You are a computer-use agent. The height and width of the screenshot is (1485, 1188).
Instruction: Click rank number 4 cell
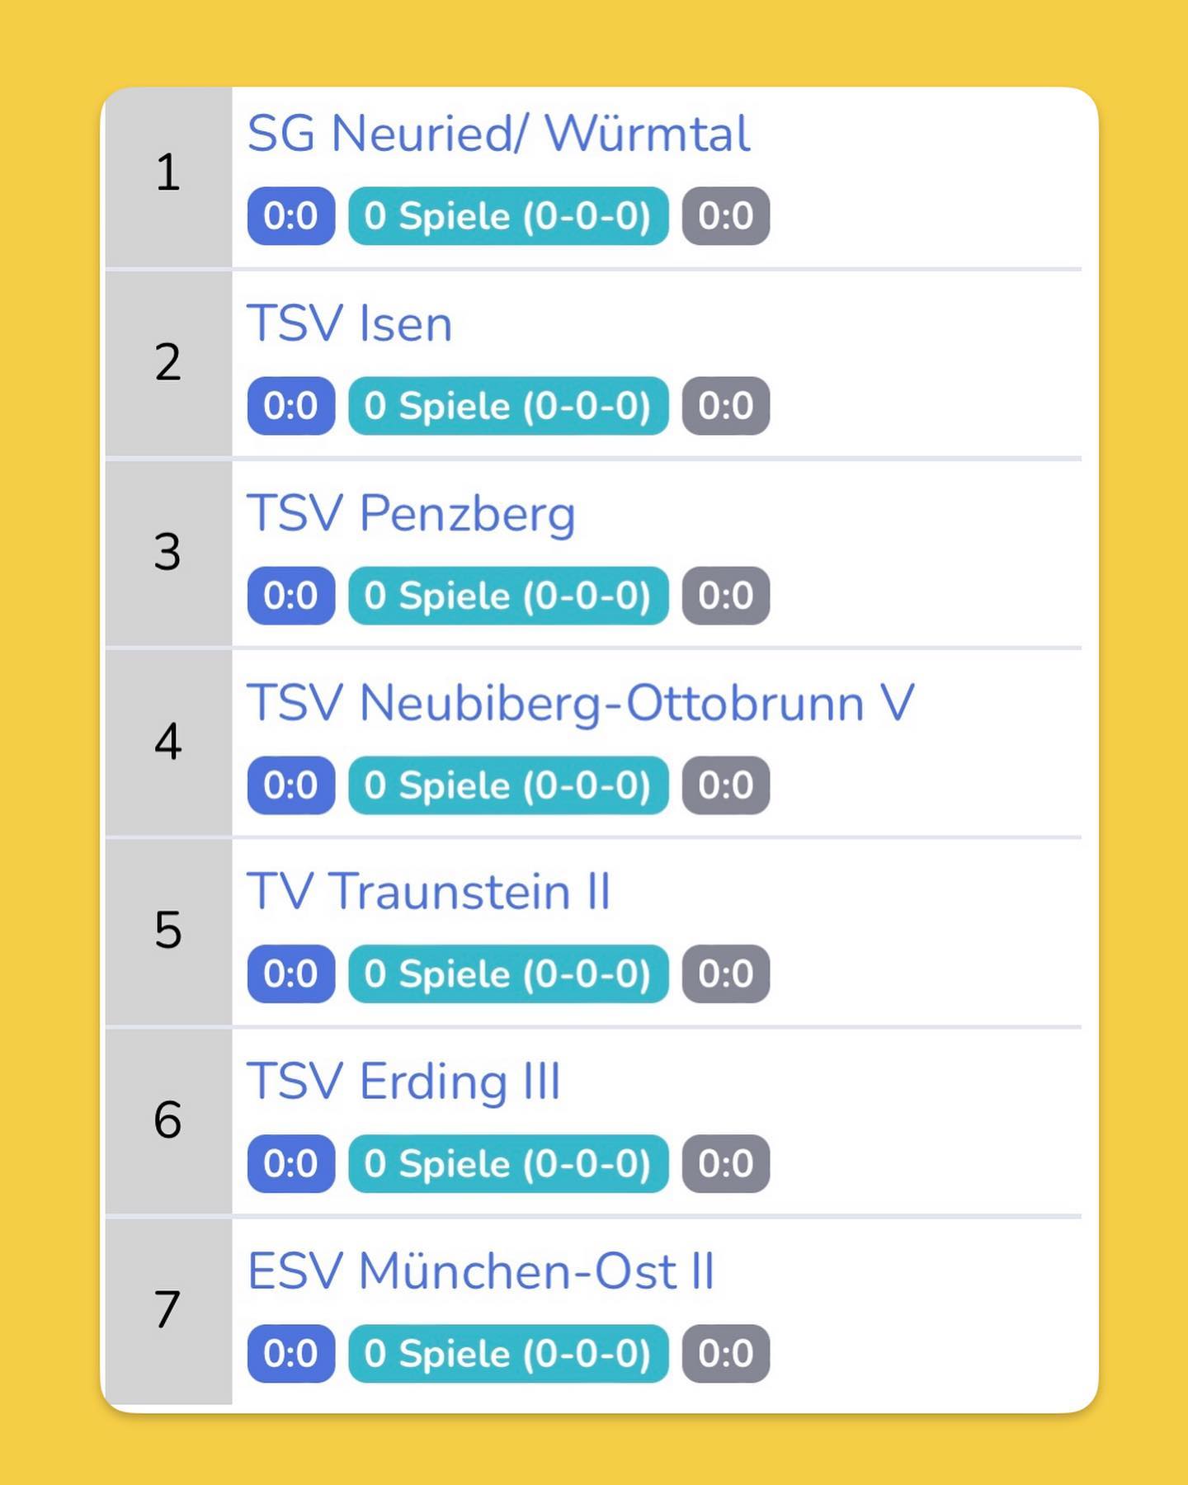coord(168,742)
